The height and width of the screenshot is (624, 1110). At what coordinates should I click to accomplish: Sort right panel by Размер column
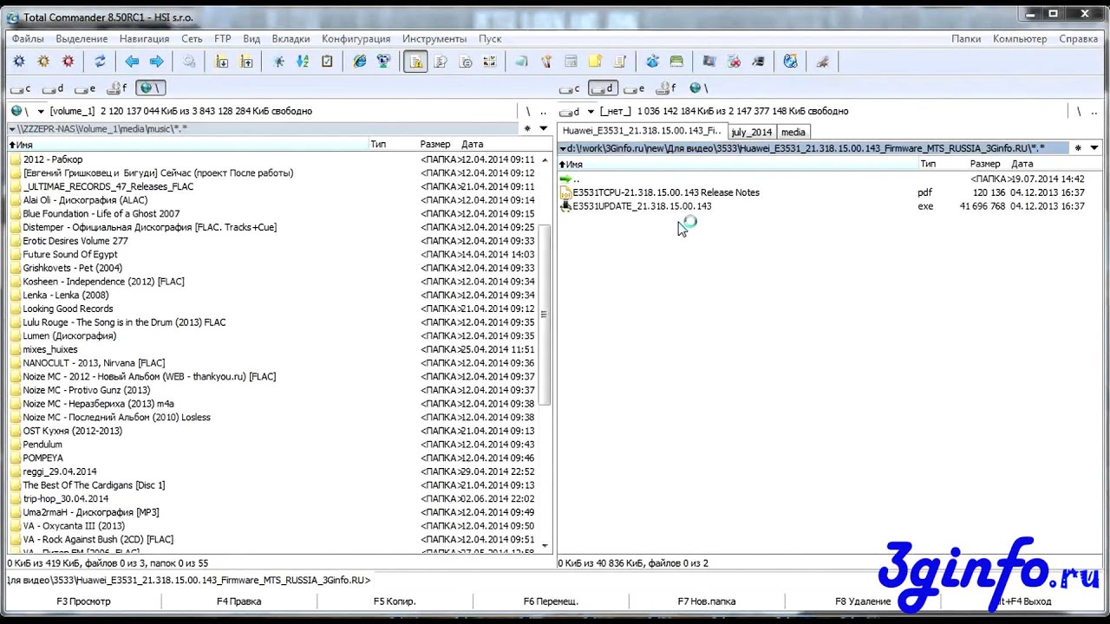pyautogui.click(x=985, y=164)
